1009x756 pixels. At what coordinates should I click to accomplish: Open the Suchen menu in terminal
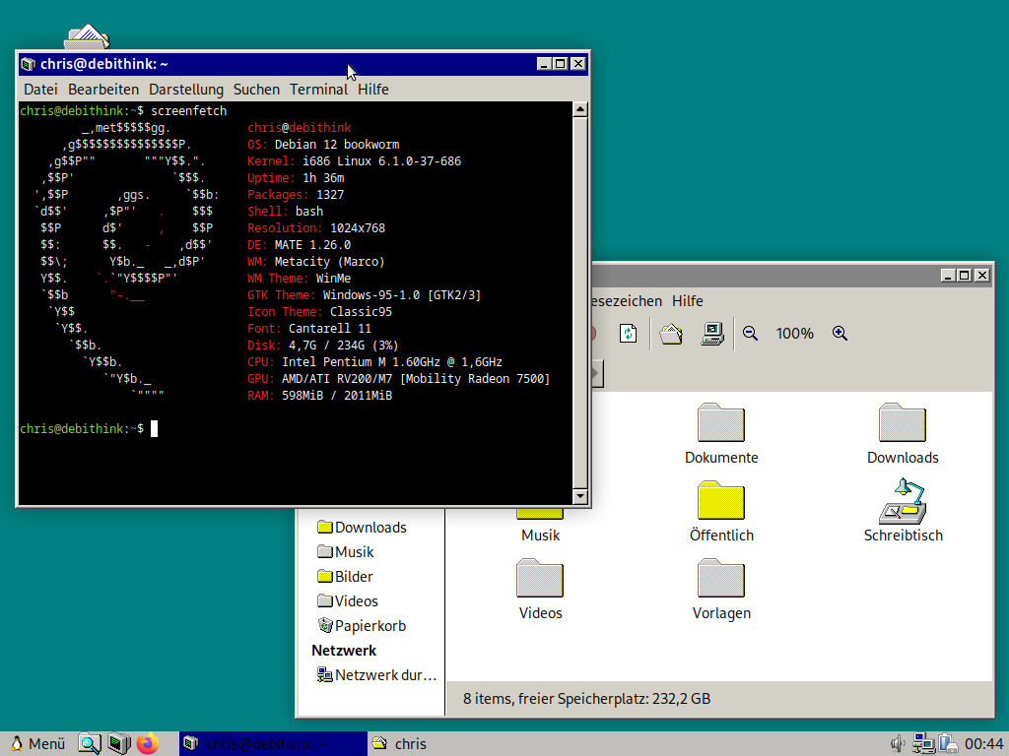256,90
